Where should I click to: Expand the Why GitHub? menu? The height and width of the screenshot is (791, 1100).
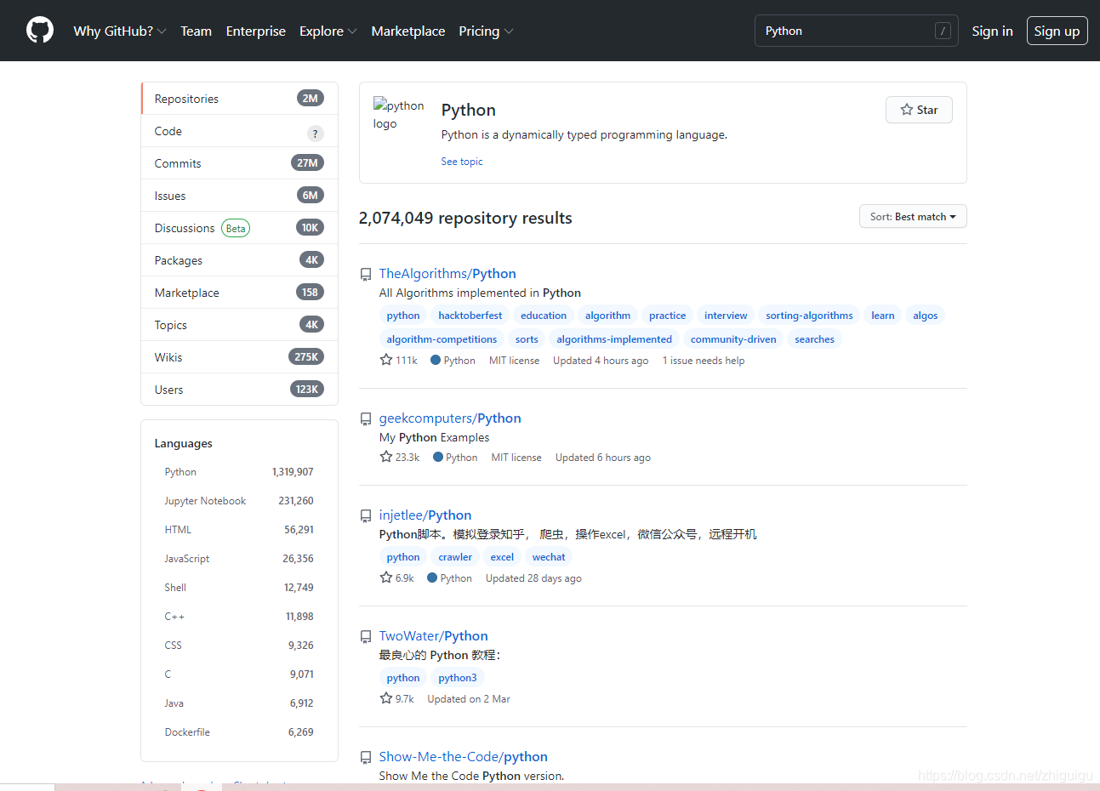pyautogui.click(x=120, y=31)
